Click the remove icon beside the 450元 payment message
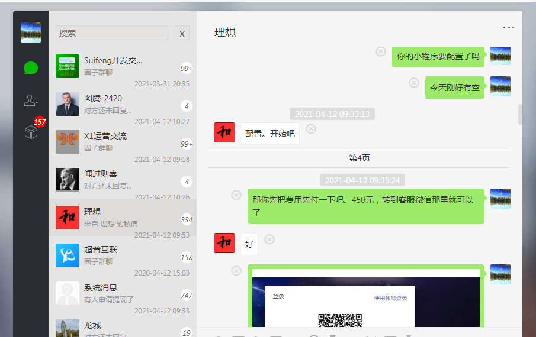This screenshot has height=337, width=536. [x=236, y=195]
